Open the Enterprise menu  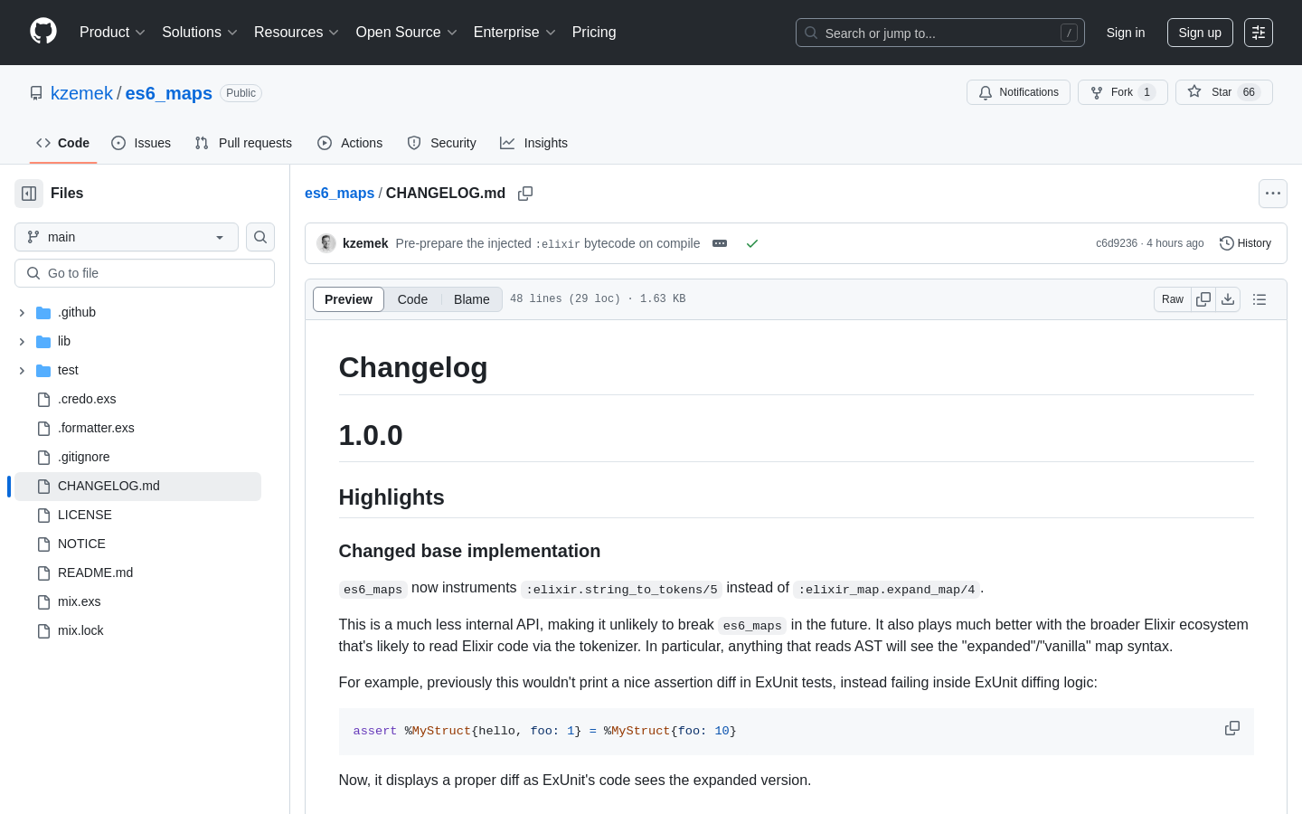514,33
